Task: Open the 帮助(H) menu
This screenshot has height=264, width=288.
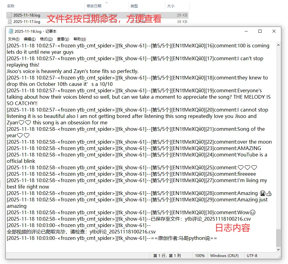Action: [x=80, y=39]
